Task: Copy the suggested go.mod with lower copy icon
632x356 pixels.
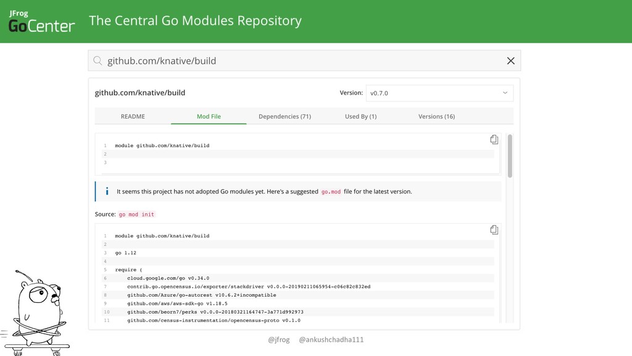Action: [494, 230]
